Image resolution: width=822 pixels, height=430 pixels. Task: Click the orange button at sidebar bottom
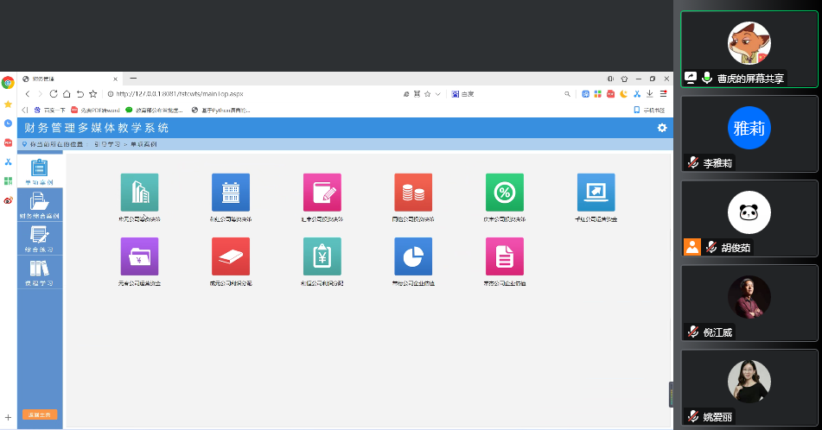tap(40, 415)
